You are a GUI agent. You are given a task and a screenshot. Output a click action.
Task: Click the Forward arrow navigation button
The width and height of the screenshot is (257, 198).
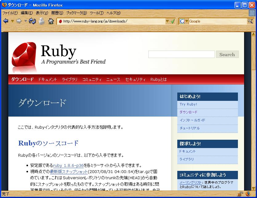point(19,21)
